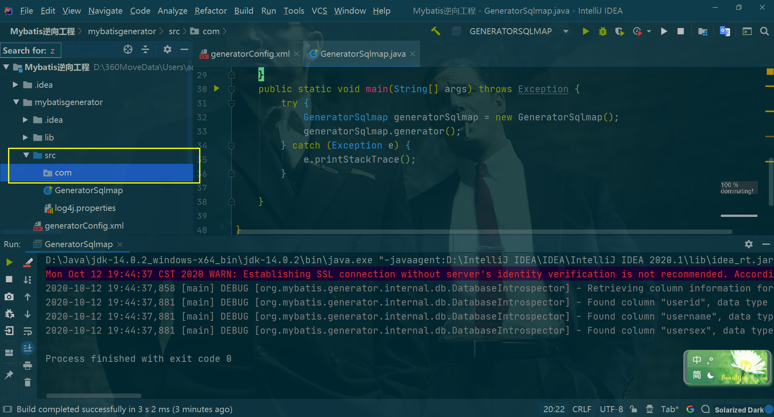This screenshot has width=774, height=417.
Task: Open the VCS menu
Action: pyautogui.click(x=319, y=11)
